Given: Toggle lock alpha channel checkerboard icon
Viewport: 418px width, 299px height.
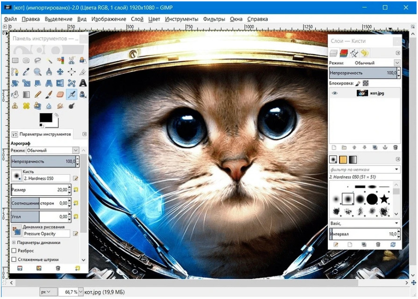Looking at the screenshot, I should 366,84.
